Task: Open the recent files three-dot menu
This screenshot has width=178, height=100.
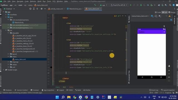Action: 175,9
